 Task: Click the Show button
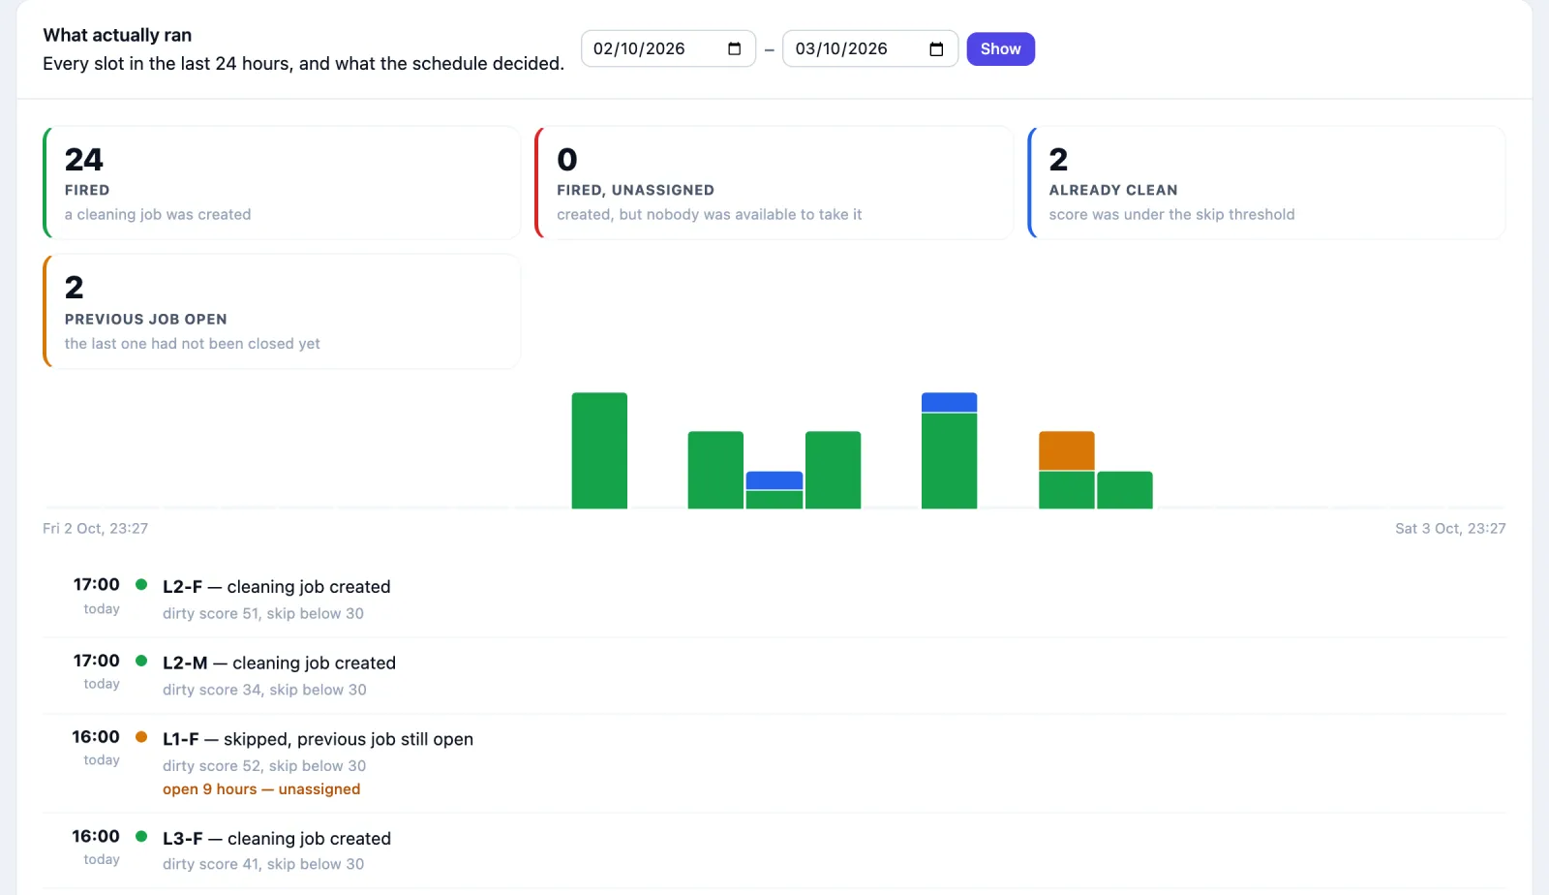tap(1000, 49)
